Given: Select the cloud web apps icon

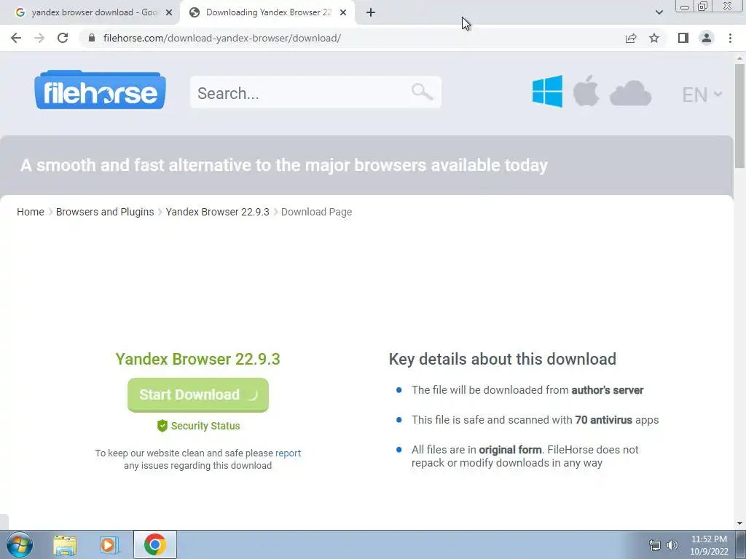Looking at the screenshot, I should pyautogui.click(x=630, y=92).
